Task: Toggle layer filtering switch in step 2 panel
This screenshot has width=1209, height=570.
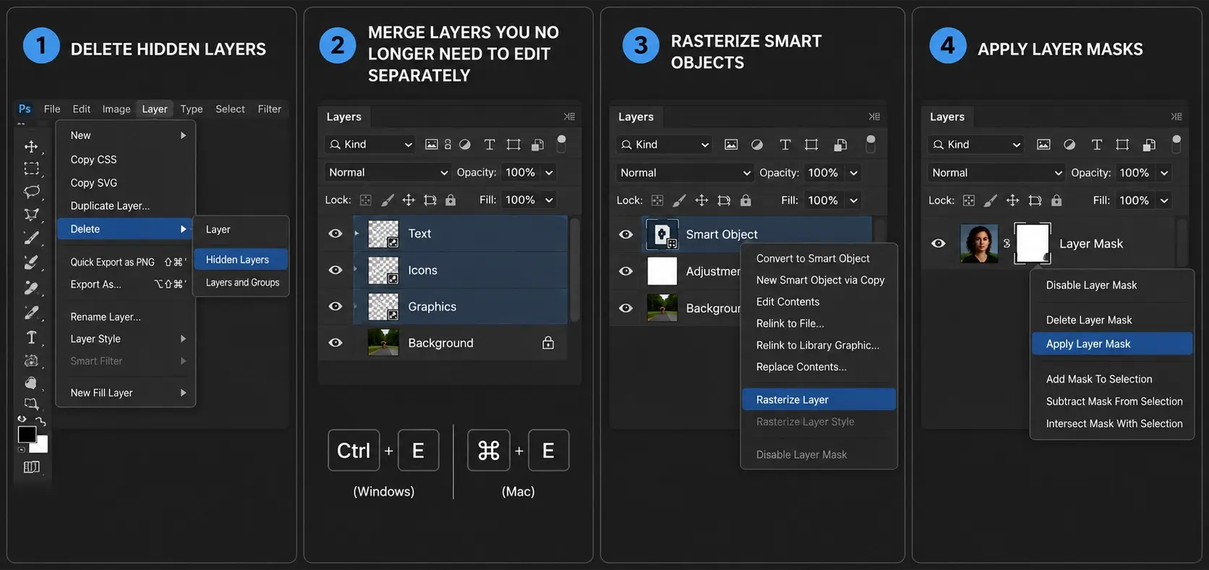Action: [561, 144]
